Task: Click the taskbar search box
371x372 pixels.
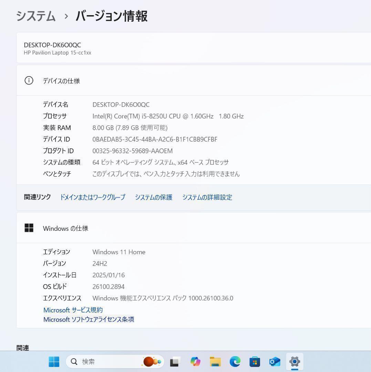Action: click(115, 362)
